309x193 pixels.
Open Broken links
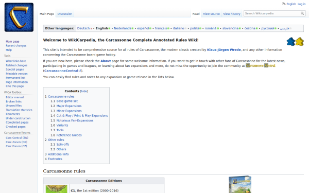[x=13, y=101]
